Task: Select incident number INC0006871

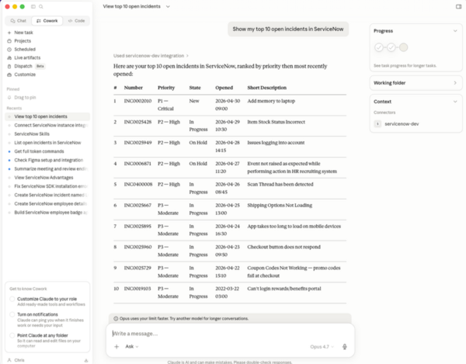Action: tap(137, 164)
